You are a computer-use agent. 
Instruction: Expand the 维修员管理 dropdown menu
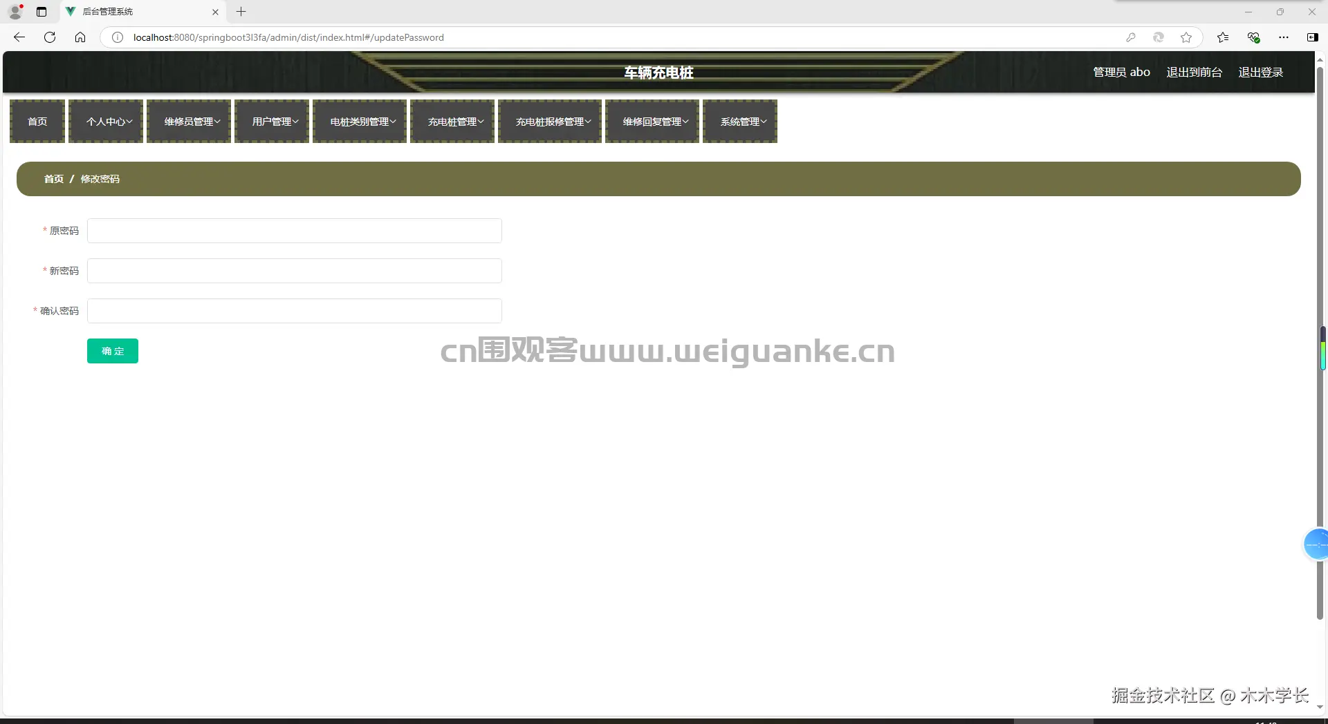[189, 122]
